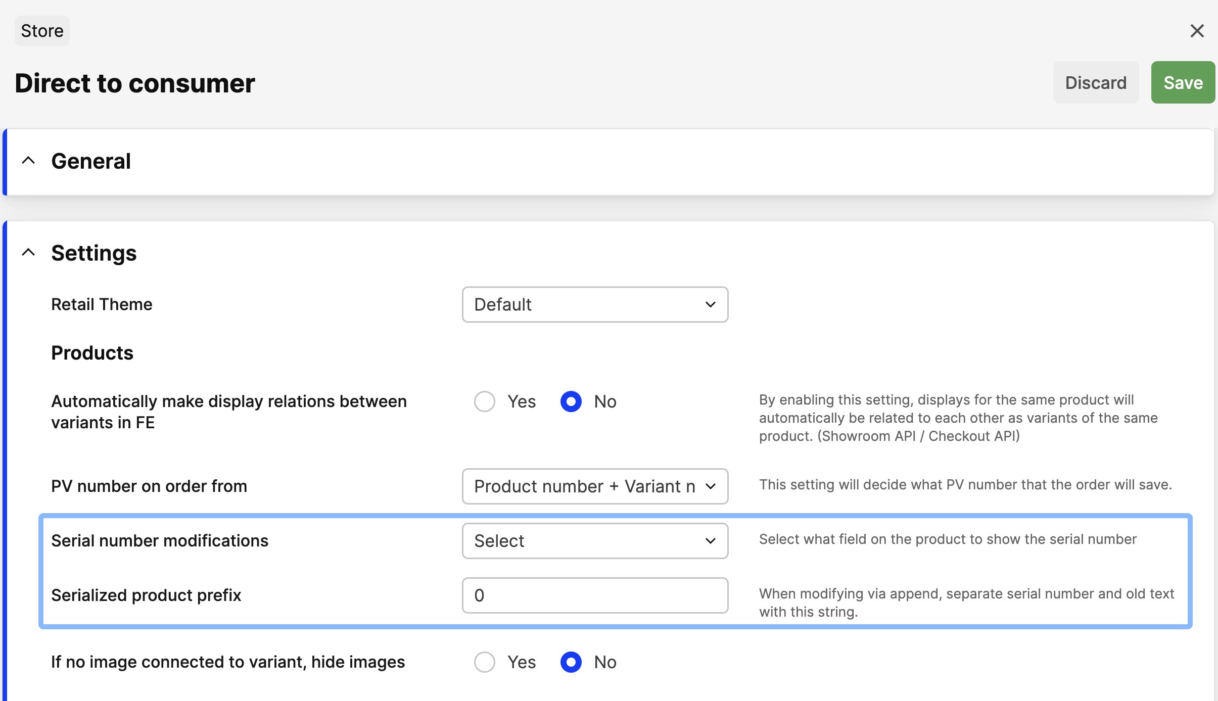Discard the store changes
The width and height of the screenshot is (1218, 701).
pos(1096,82)
